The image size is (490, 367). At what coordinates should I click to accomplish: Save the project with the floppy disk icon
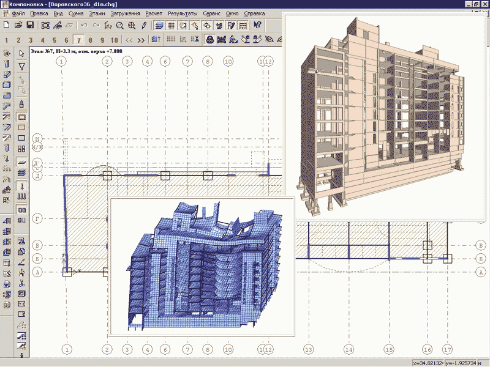pyautogui.click(x=29, y=26)
